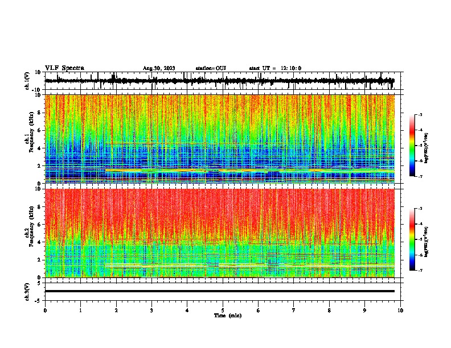Click time axis tick label "6"
This screenshot has height=348, width=451.
[x=259, y=310]
